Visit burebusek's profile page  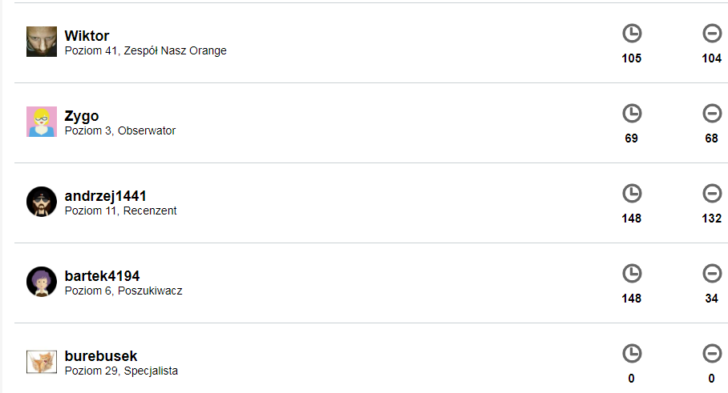(101, 356)
